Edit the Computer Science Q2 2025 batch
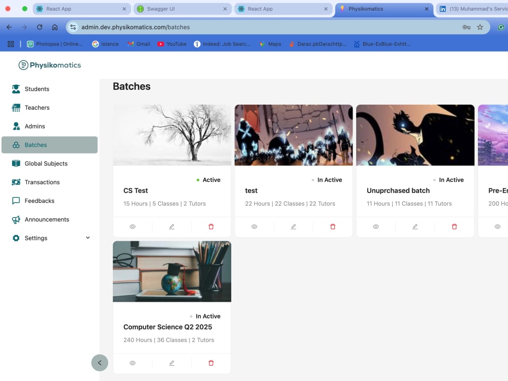508x381 pixels. tap(172, 363)
